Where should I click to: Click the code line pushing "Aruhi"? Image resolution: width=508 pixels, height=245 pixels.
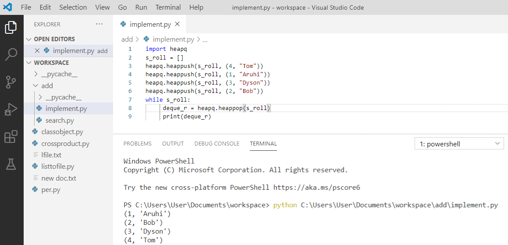tap(208, 75)
